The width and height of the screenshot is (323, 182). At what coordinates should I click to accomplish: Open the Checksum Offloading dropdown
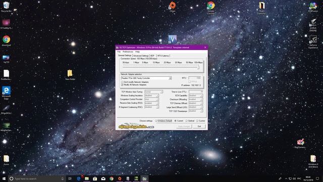(x=196, y=99)
